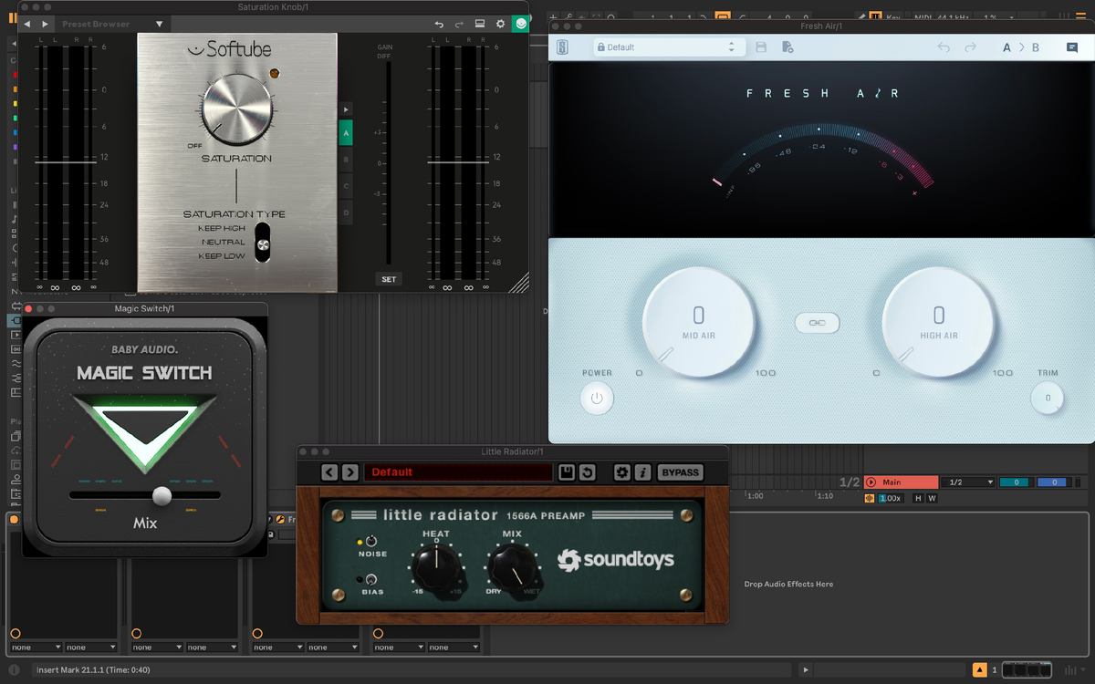1095x684 pixels.
Task: Flip the Saturation Type switch
Action: 263,243
